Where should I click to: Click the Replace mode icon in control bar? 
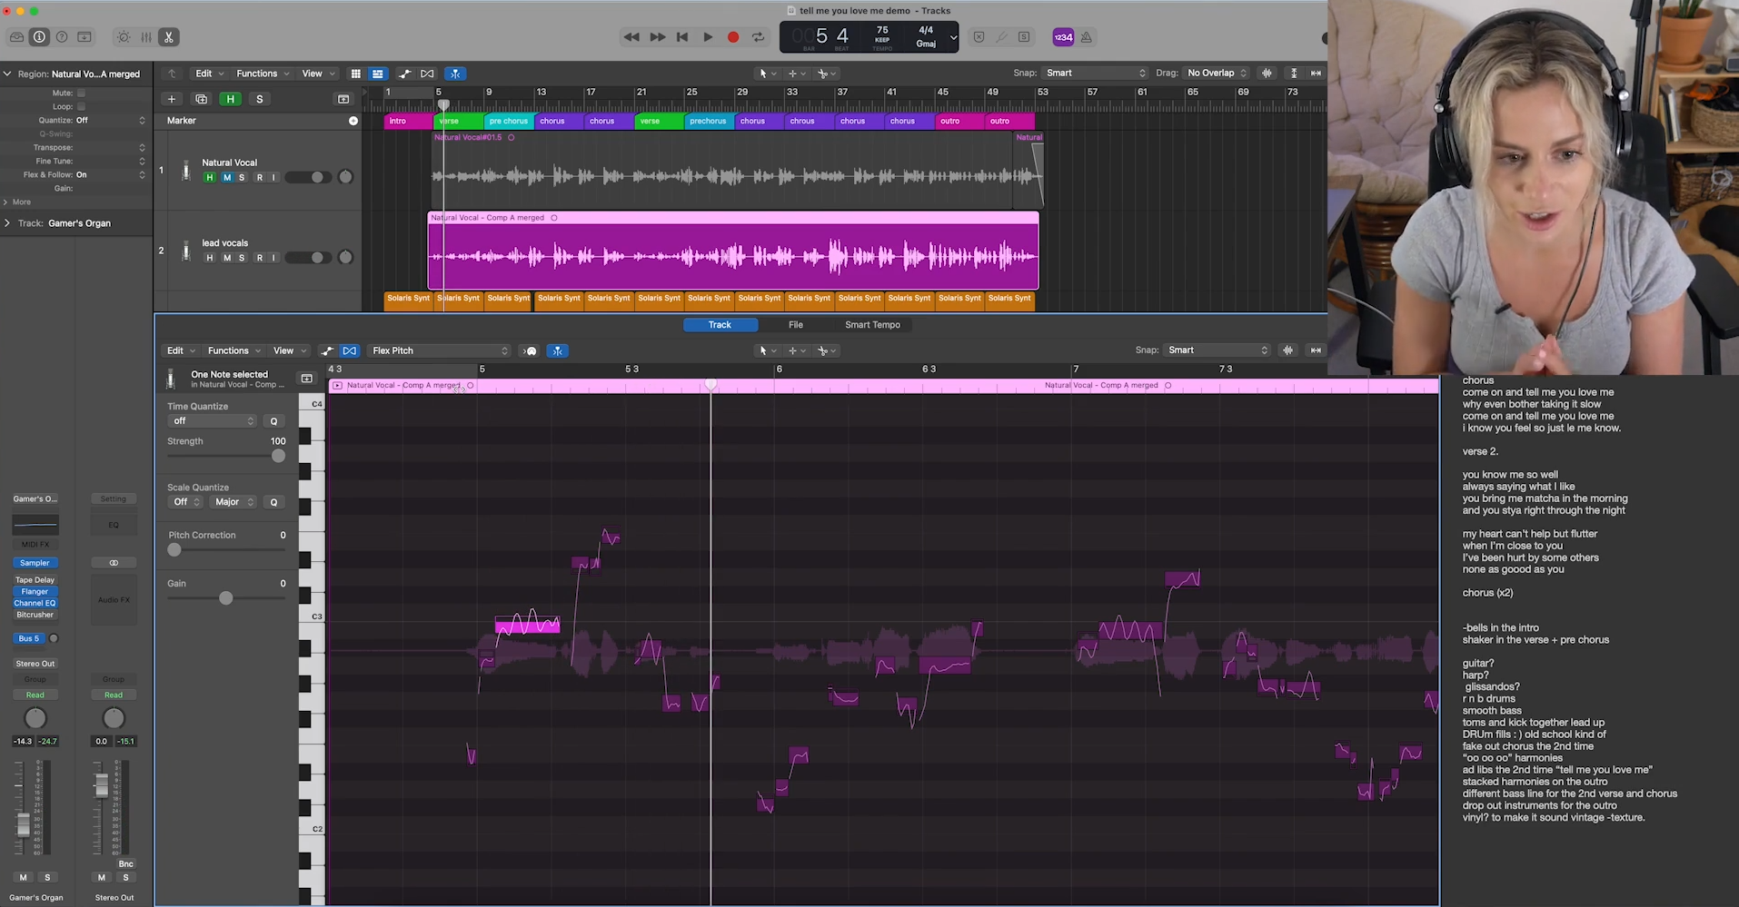pos(979,37)
